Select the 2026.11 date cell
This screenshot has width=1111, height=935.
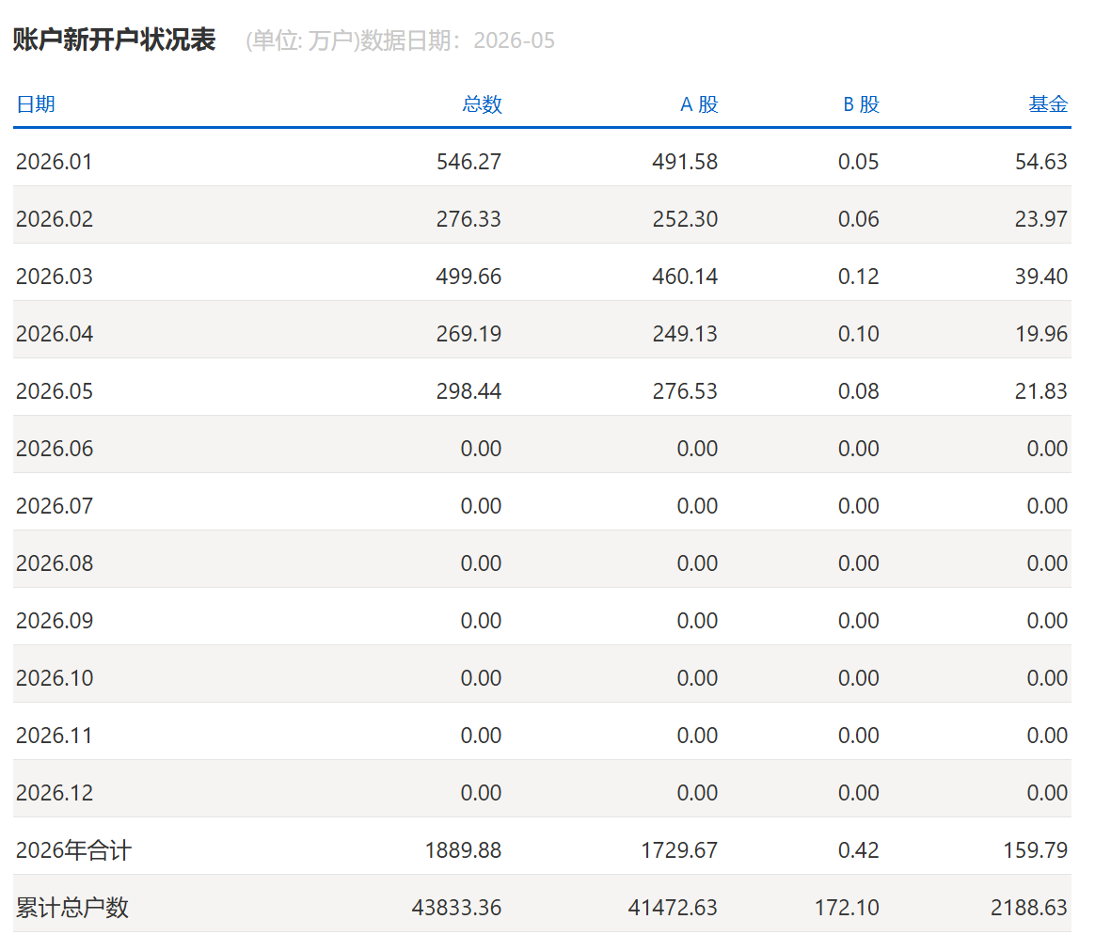55,736
